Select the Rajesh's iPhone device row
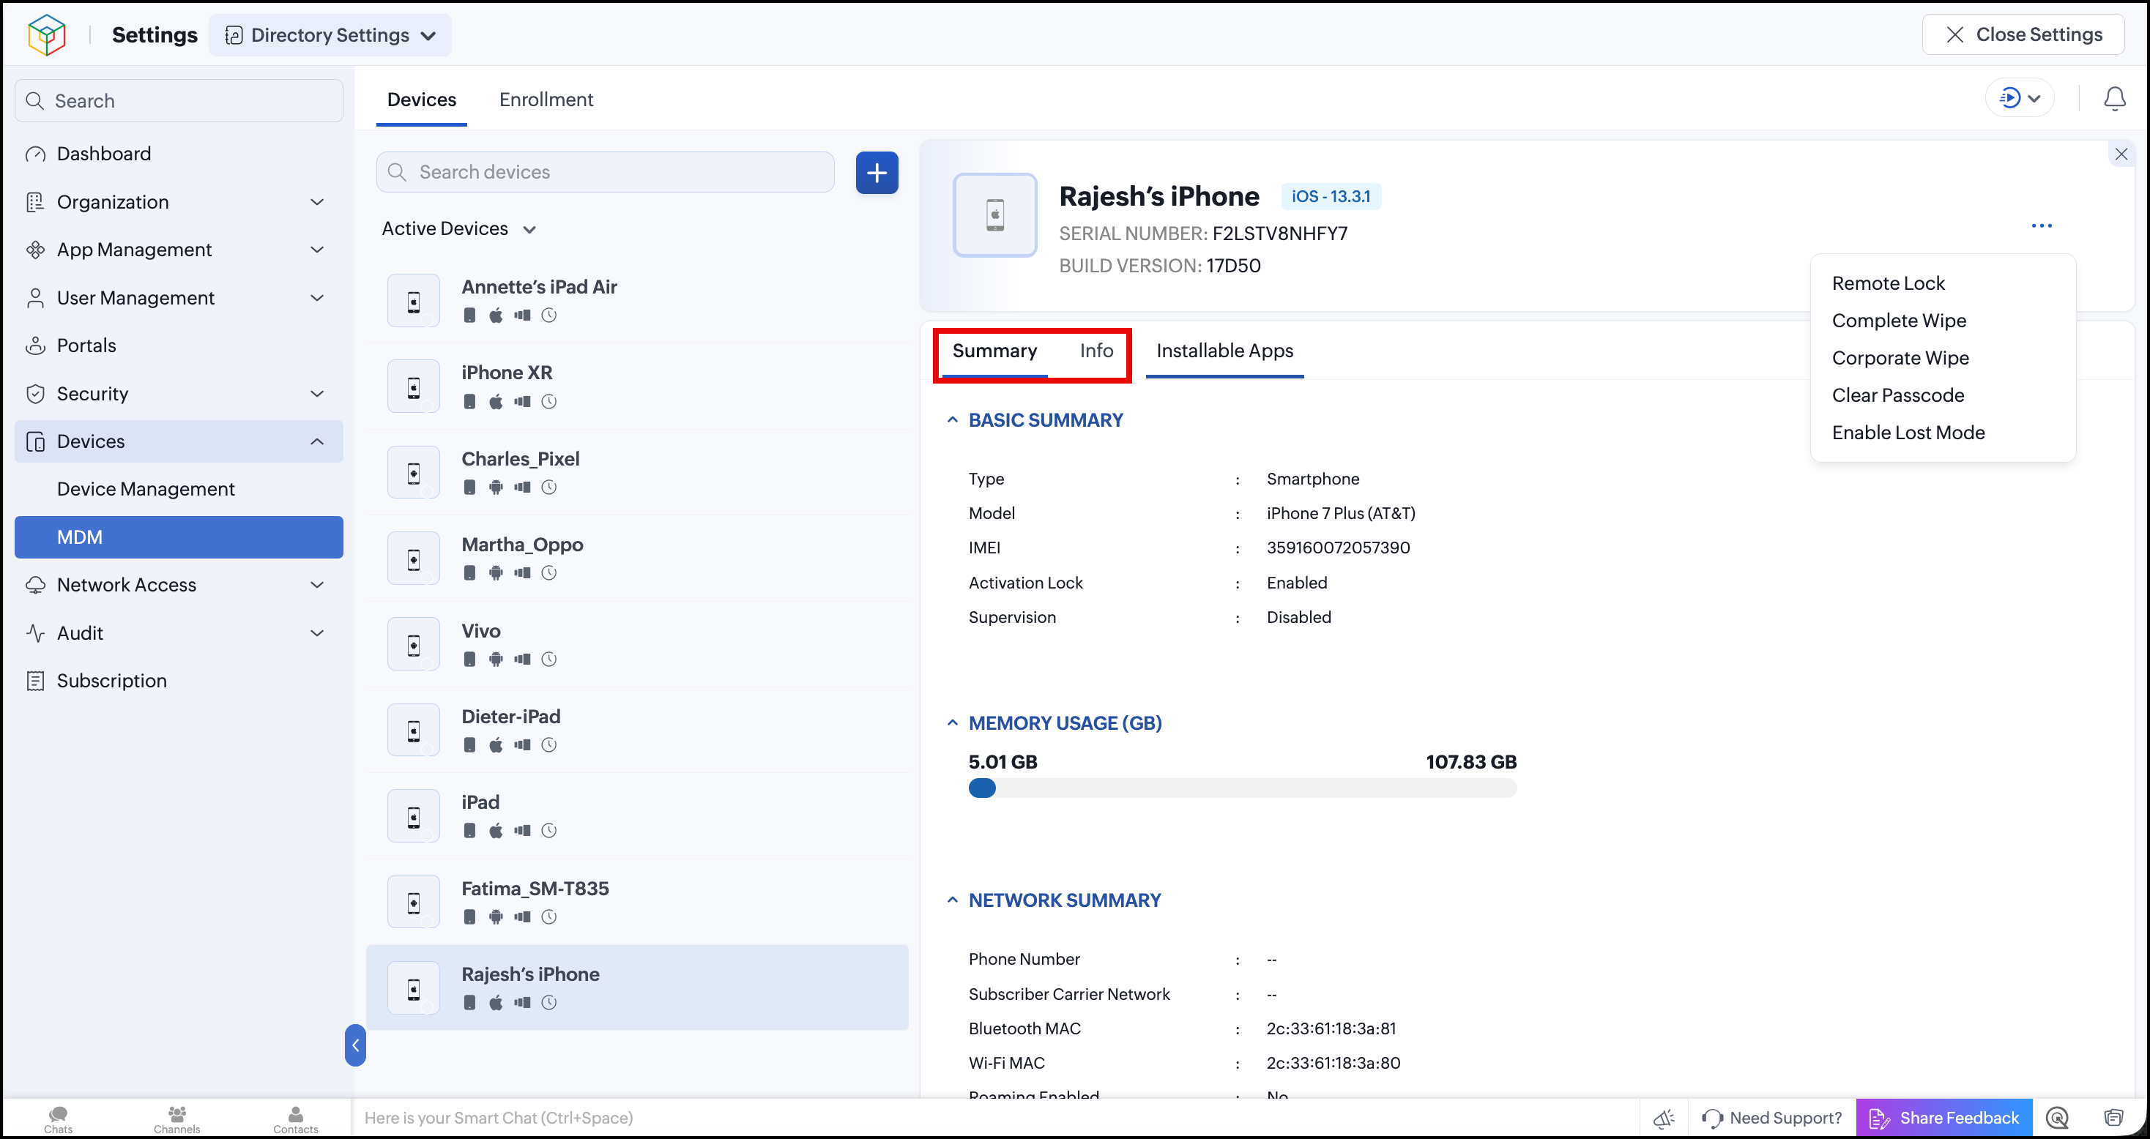The image size is (2150, 1139). tap(637, 988)
